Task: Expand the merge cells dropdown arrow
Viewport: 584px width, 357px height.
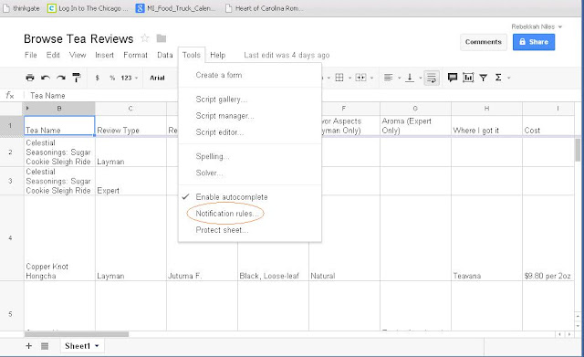Action: click(371, 78)
